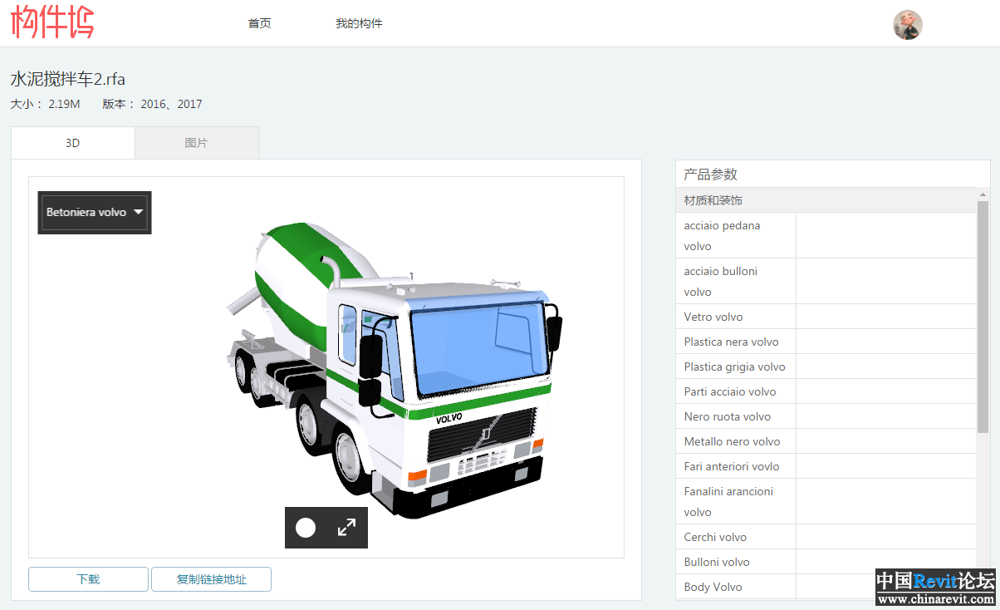Expand the Betoniera volvo dropdown
The image size is (1000, 610).
[95, 213]
